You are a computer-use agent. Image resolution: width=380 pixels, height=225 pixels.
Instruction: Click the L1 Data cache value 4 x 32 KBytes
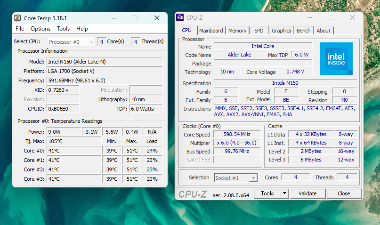[311, 134]
